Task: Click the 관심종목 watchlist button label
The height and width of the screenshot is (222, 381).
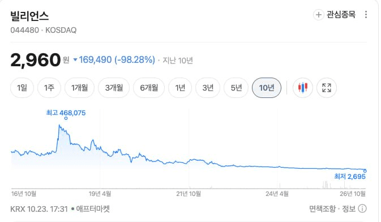Action: [x=341, y=15]
